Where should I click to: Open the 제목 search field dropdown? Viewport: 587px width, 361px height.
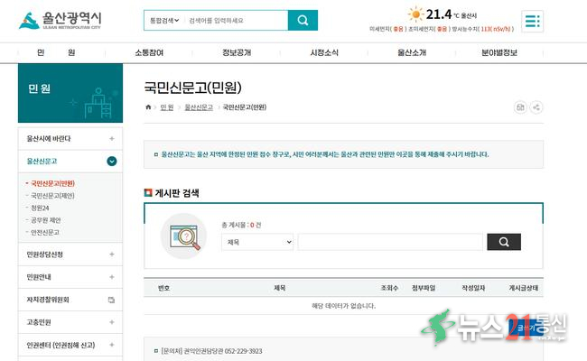click(257, 242)
